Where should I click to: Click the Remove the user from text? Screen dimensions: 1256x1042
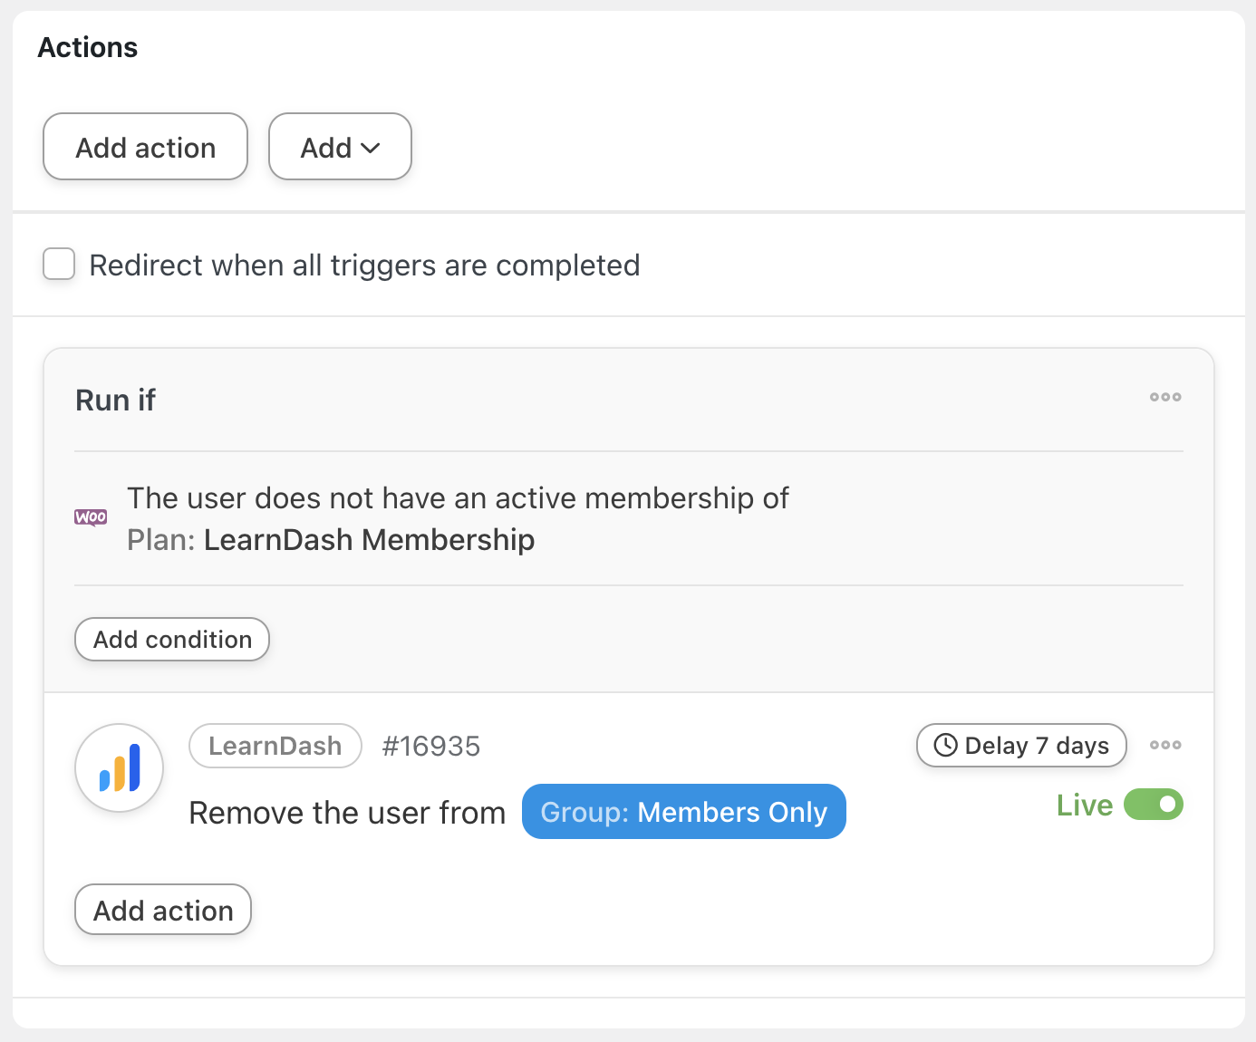coord(347,813)
